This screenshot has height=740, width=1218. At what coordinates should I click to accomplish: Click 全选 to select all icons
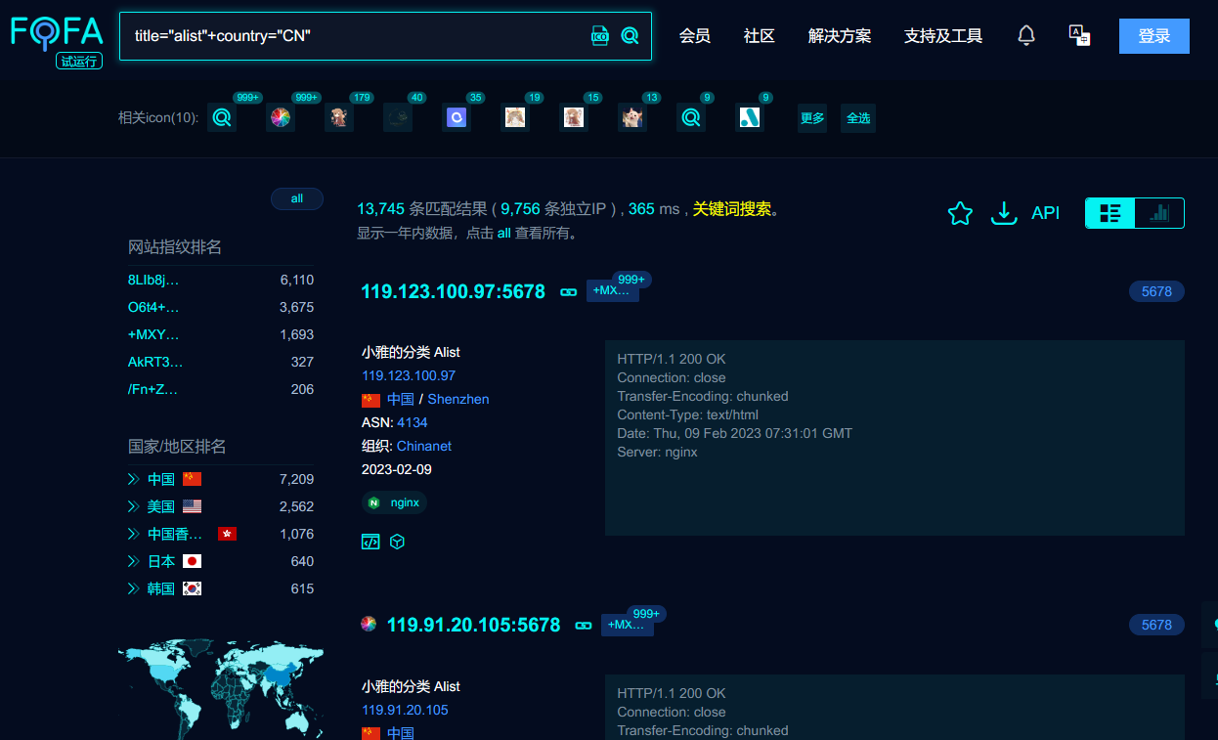[858, 118]
